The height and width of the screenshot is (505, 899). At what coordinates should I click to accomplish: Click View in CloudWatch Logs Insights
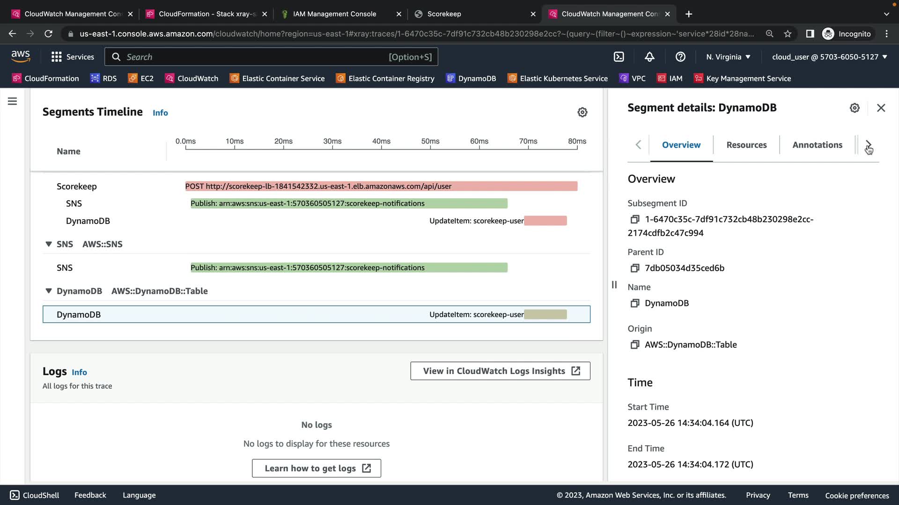click(500, 371)
